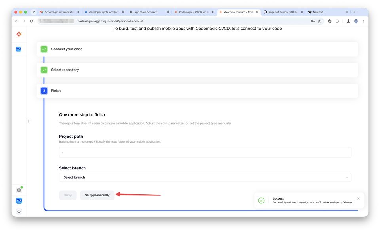Dismiss the Success notification

tap(359, 198)
